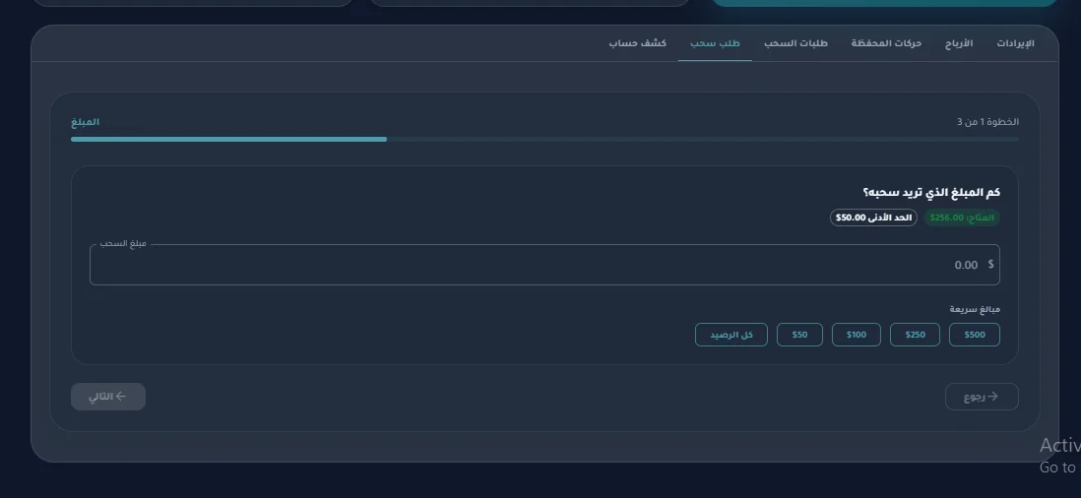Click the dollar sign in amount field

[990, 264]
